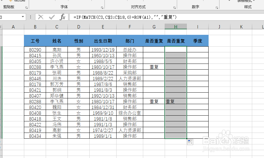Select department cell 综合办公室
The height and width of the screenshot is (158, 264).
point(130,113)
